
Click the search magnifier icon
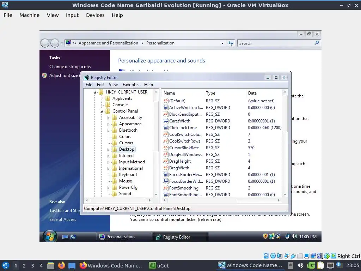pos(317,43)
